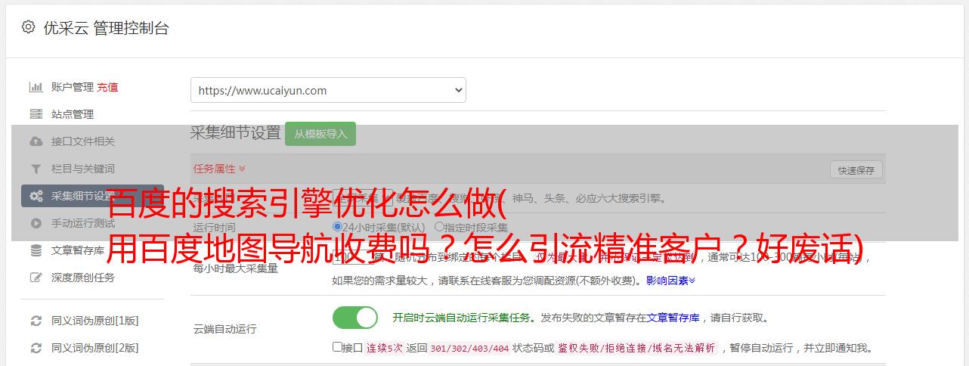This screenshot has height=366, width=969.
Task: Open 站点管理 menu item
Action: [73, 114]
